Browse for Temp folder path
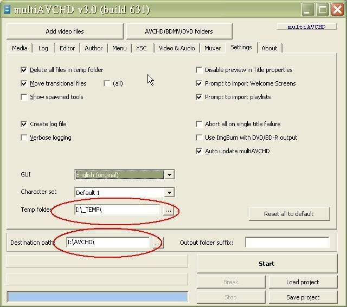 (x=168, y=210)
